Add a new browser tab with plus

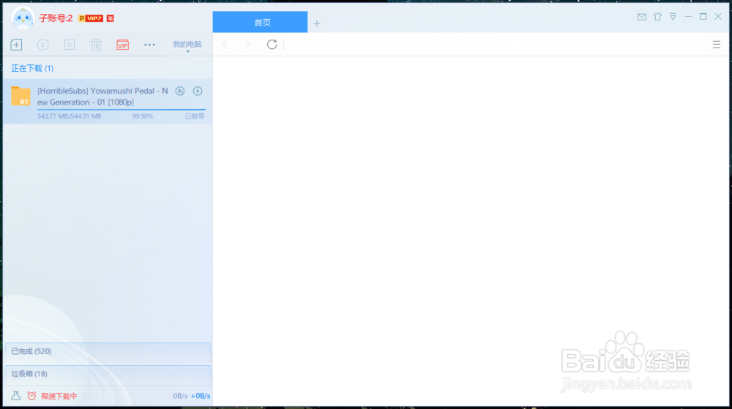pyautogui.click(x=316, y=23)
